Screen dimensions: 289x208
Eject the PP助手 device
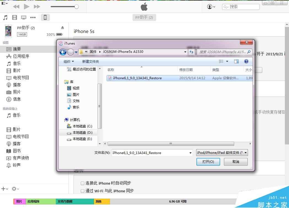[63, 28]
